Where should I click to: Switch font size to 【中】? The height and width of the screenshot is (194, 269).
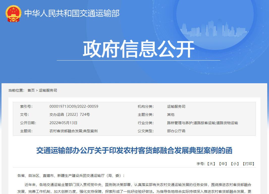pos(223,164)
